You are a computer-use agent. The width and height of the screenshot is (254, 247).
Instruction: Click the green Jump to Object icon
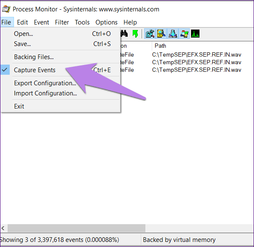click(x=135, y=34)
